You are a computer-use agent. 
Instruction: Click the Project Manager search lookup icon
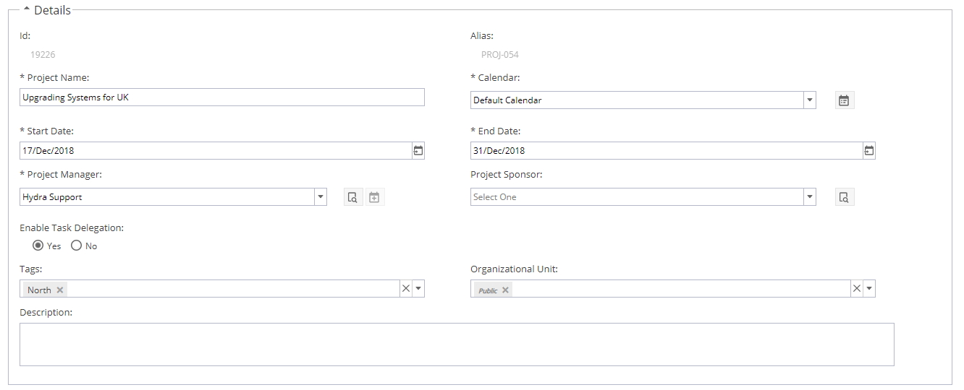[352, 197]
